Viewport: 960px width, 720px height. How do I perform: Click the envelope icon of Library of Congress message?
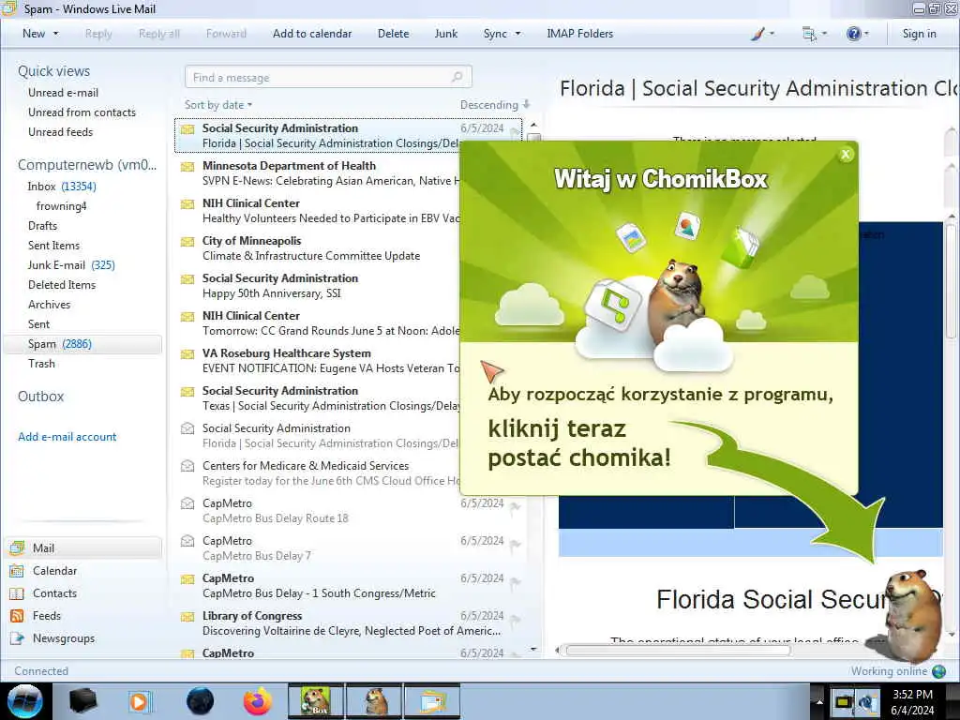coord(187,617)
